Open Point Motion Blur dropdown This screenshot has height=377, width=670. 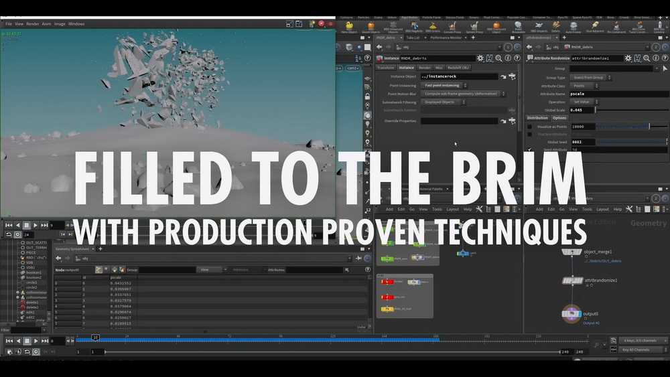464,94
